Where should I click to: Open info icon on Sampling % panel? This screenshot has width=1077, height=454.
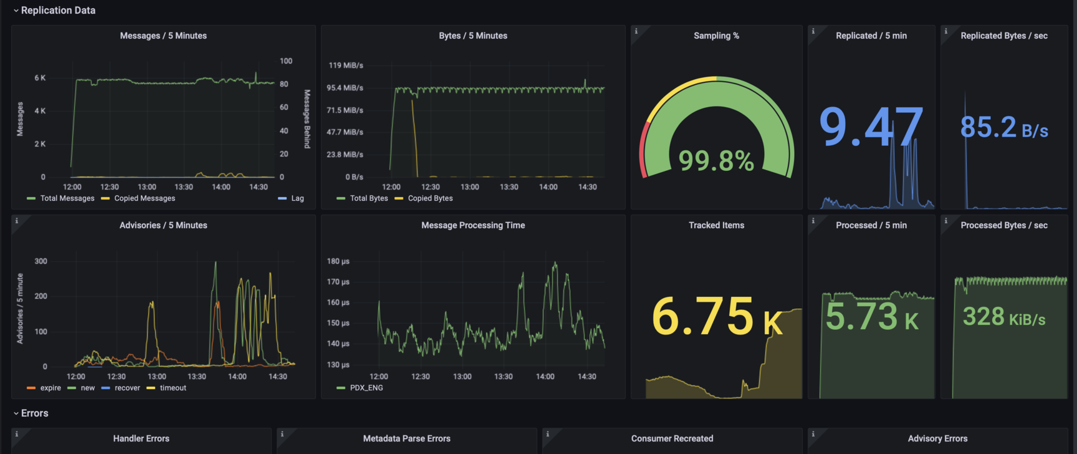click(636, 31)
